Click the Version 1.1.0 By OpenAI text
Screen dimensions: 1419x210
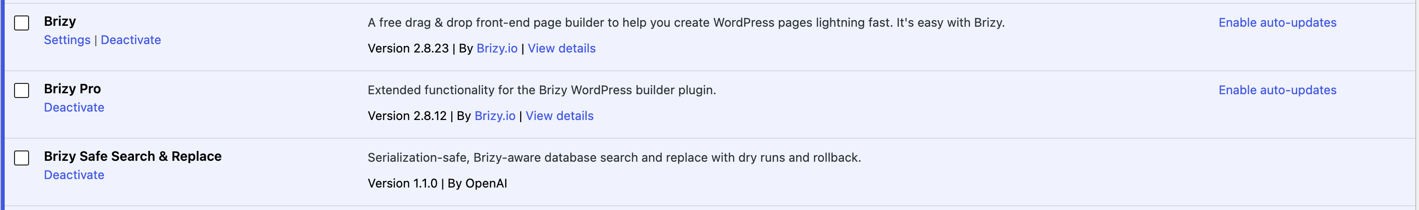tap(437, 184)
